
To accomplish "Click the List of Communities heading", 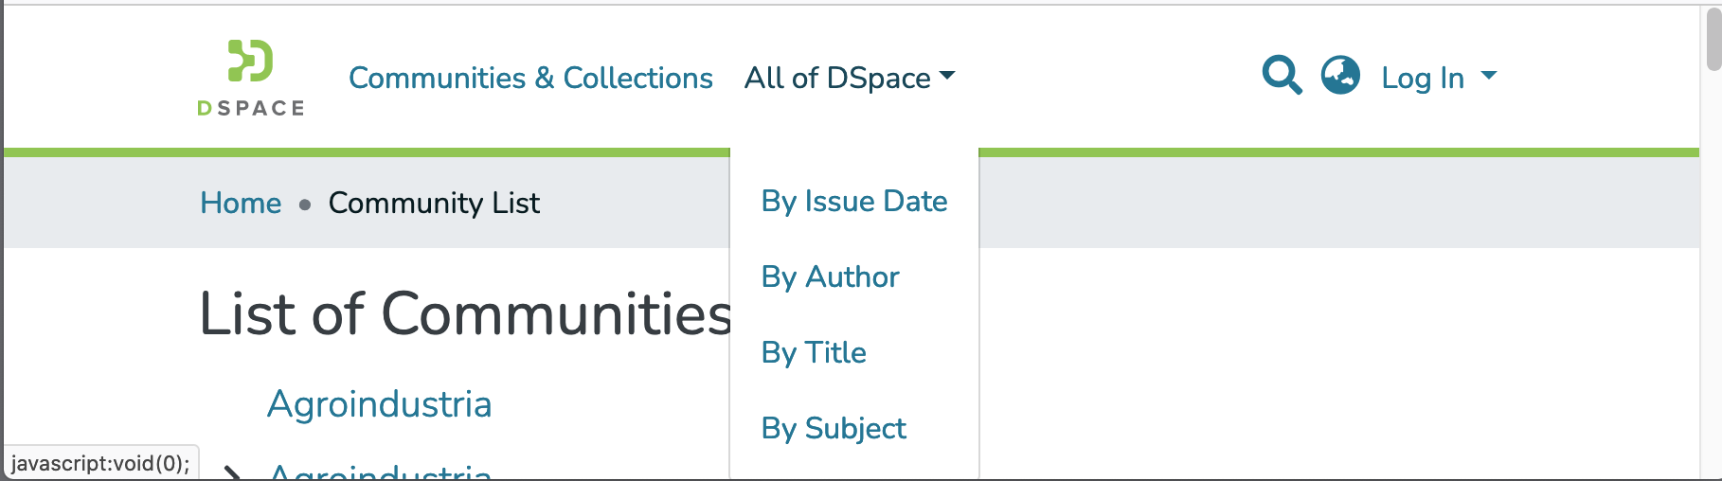I will [x=464, y=314].
